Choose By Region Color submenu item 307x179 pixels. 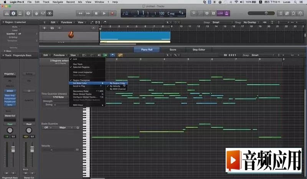(117, 83)
